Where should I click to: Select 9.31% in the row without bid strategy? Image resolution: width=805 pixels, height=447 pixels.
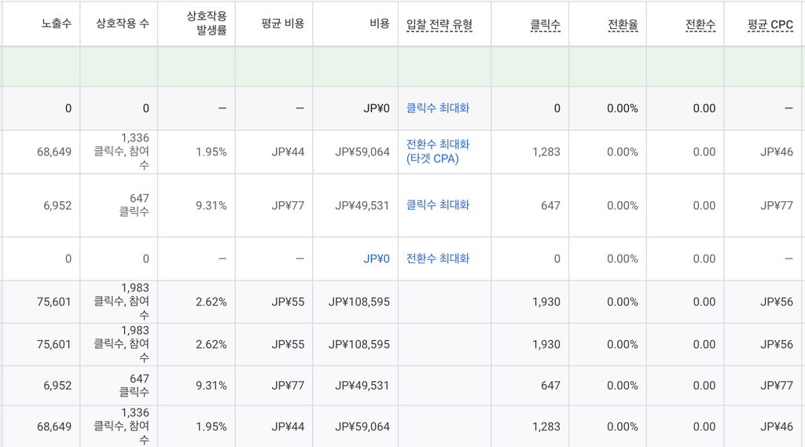point(211,386)
